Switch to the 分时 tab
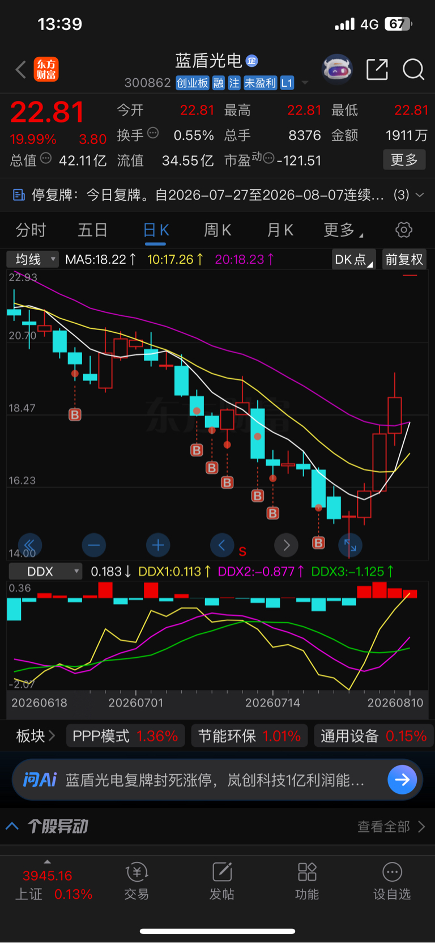The height and width of the screenshot is (943, 435). [31, 230]
